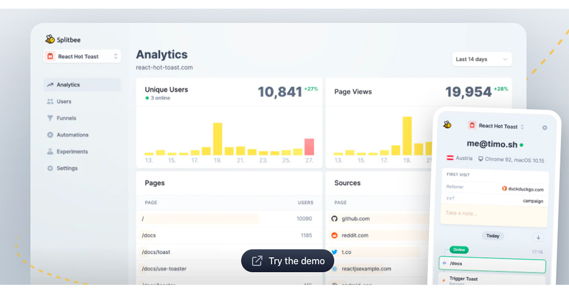This screenshot has width=569, height=295.
Task: Click the Today button in timeline
Action: click(493, 236)
